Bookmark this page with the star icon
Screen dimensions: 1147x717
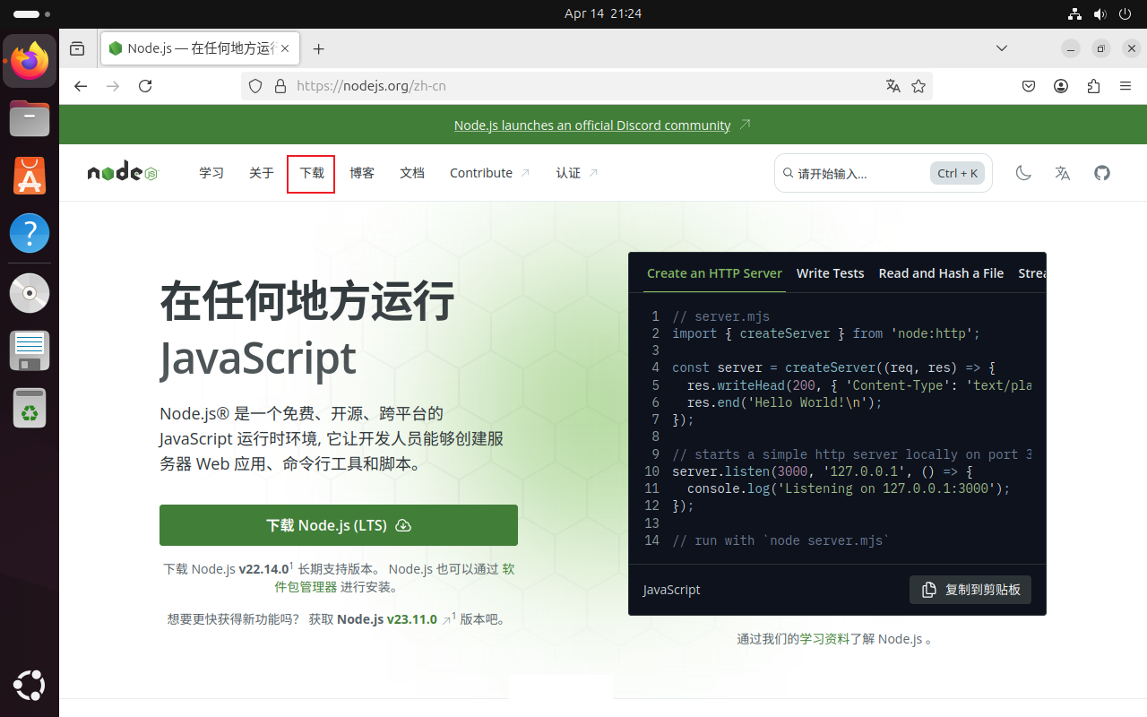(918, 85)
